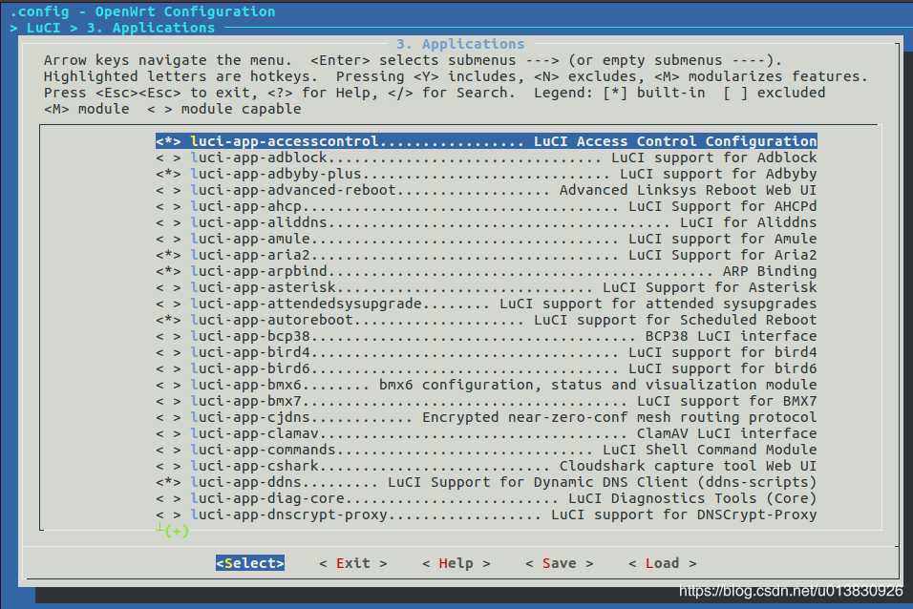Select the luci-app-asterisk entry
This screenshot has width=913, height=609.
coord(486,287)
